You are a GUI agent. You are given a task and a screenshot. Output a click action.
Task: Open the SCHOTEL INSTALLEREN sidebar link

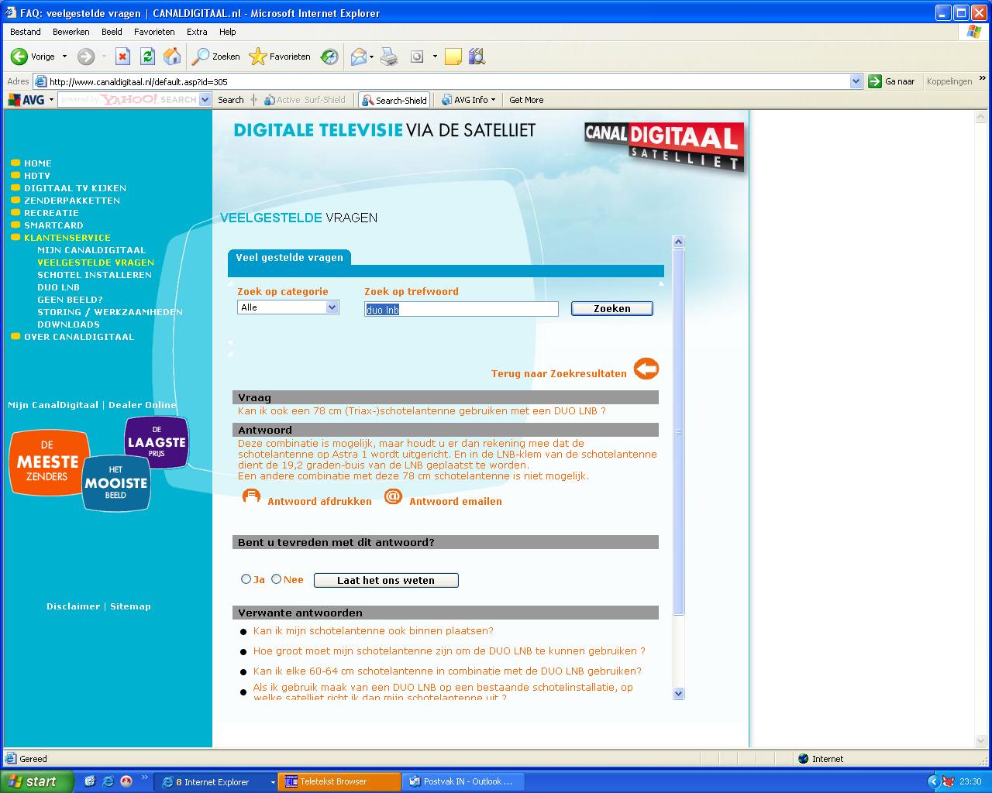(95, 275)
